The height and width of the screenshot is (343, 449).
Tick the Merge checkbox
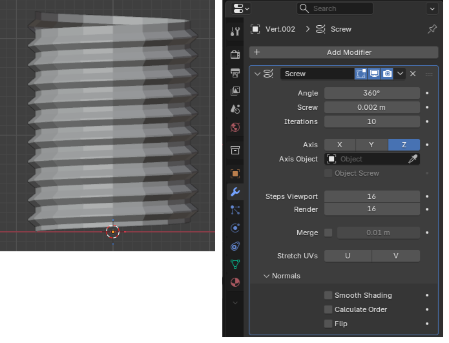point(328,233)
